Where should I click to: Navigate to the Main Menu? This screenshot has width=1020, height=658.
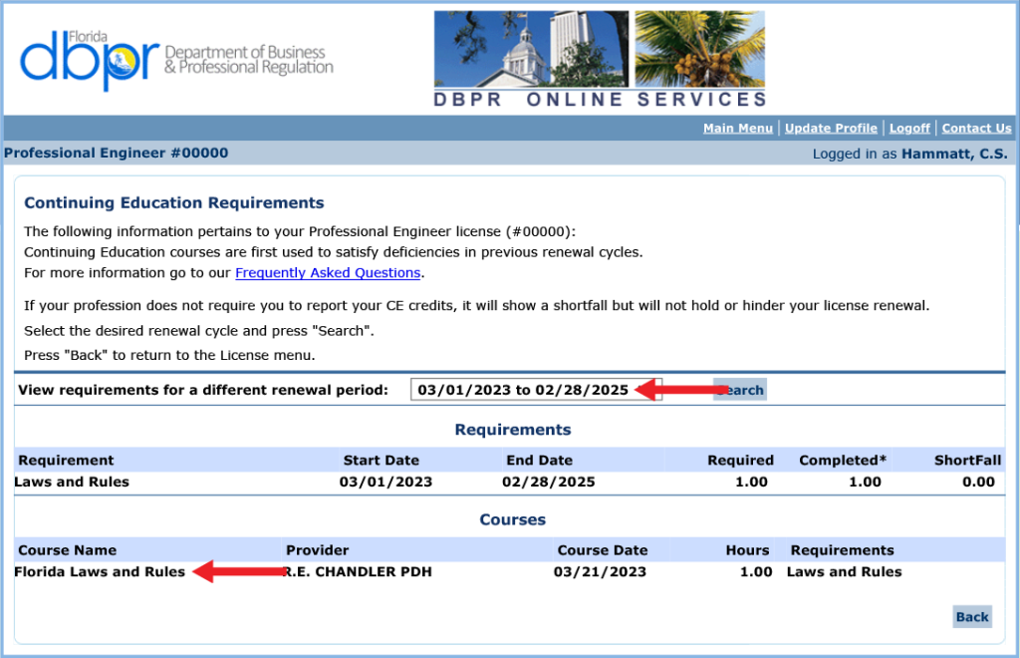(738, 128)
